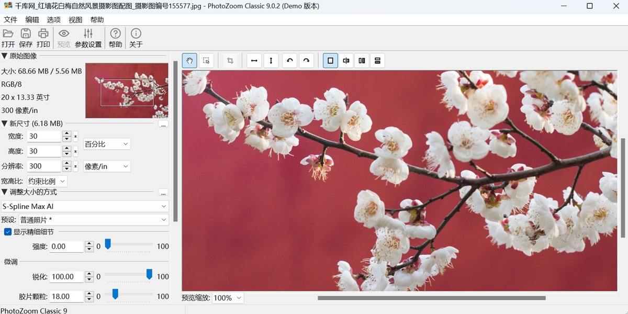Rotate the image counterclockwise
This screenshot has height=314, width=628.
coord(289,60)
